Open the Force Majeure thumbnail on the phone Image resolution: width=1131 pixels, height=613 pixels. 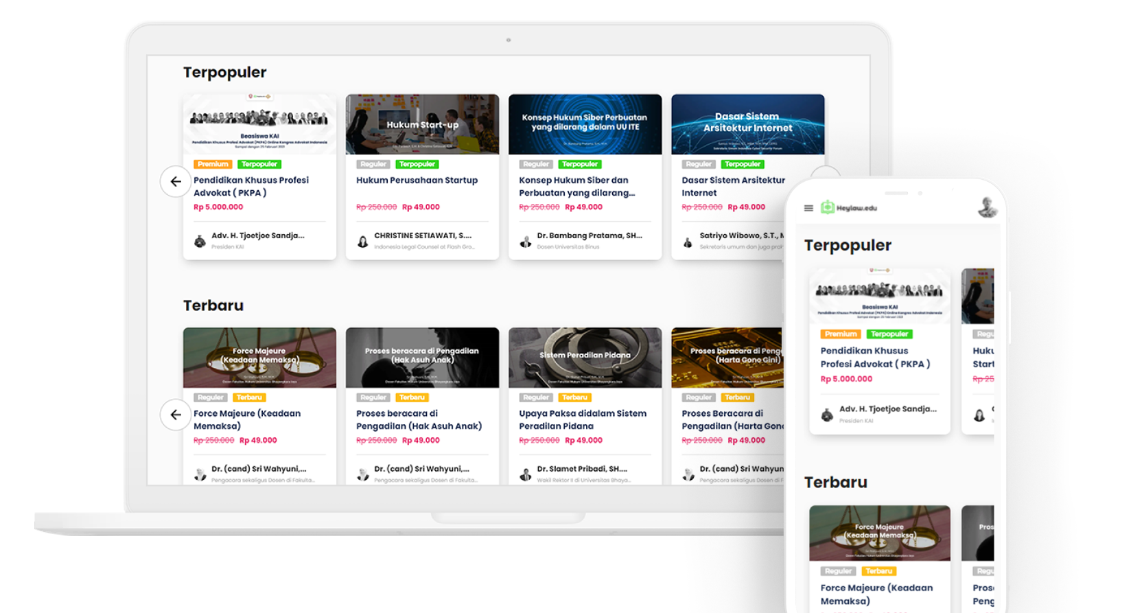point(880,533)
